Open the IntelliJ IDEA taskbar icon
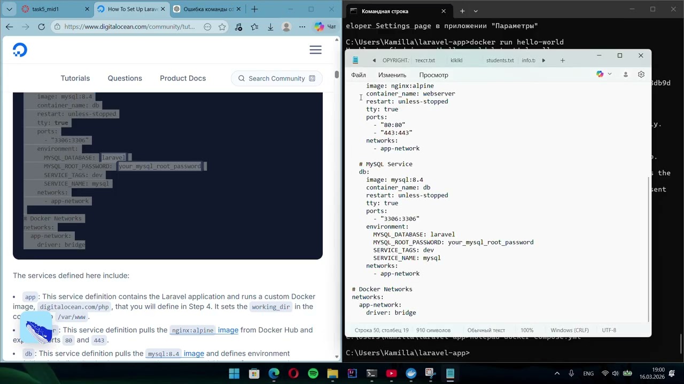This screenshot has height=384, width=684. click(x=352, y=373)
